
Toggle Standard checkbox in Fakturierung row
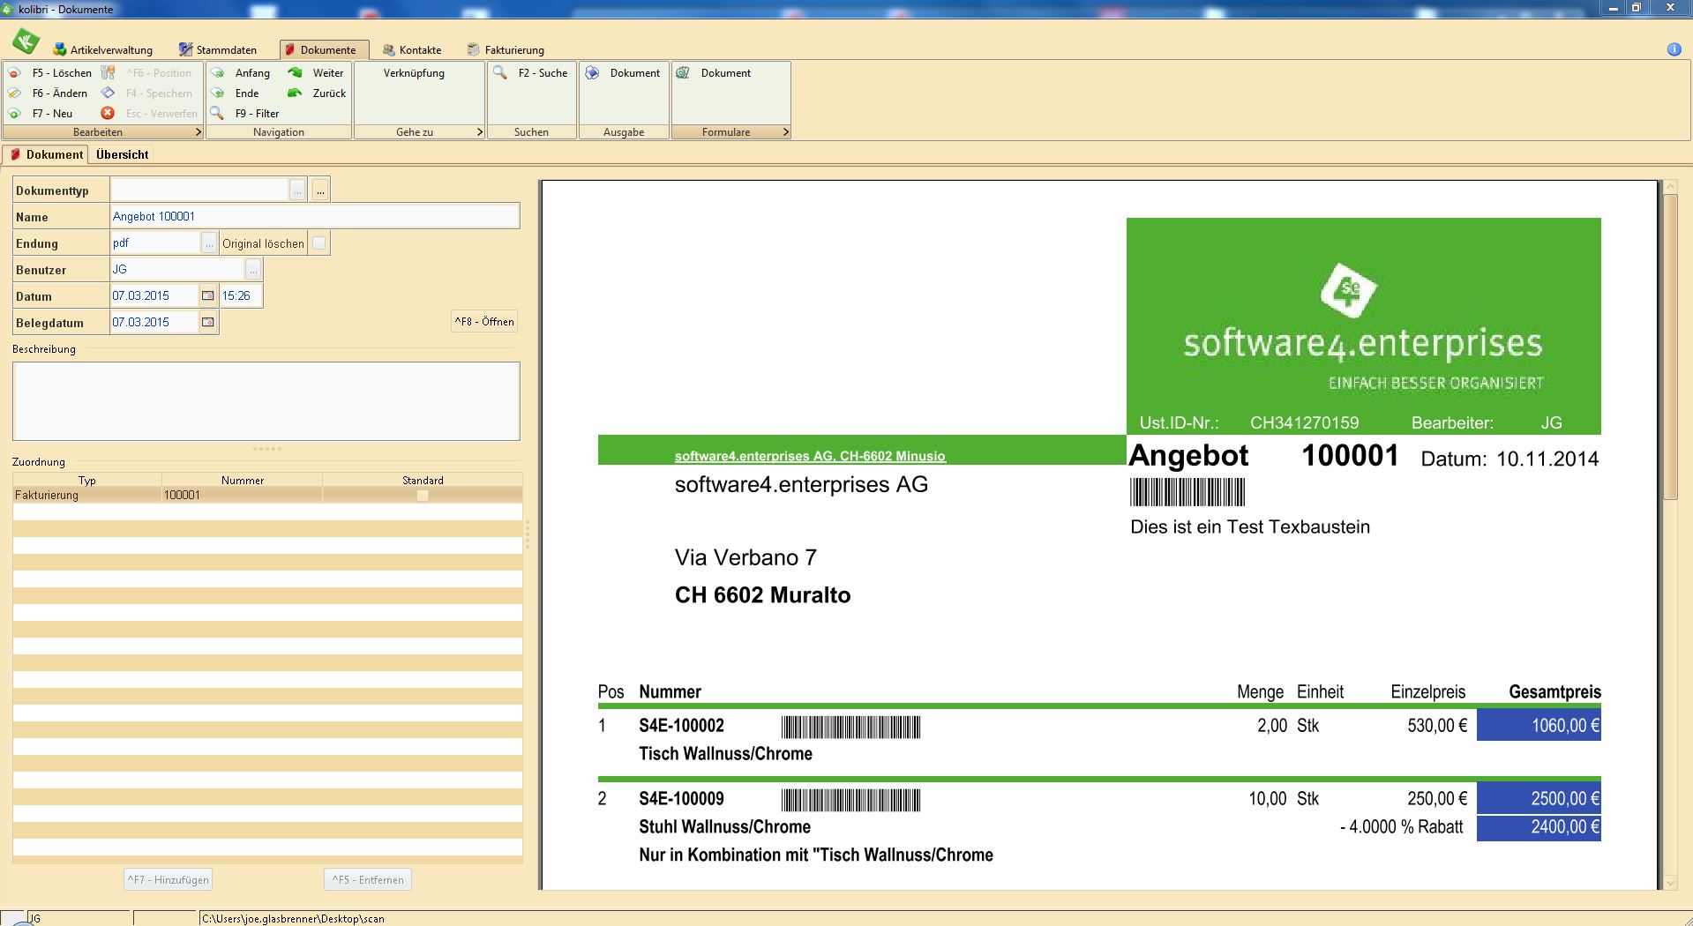423,496
